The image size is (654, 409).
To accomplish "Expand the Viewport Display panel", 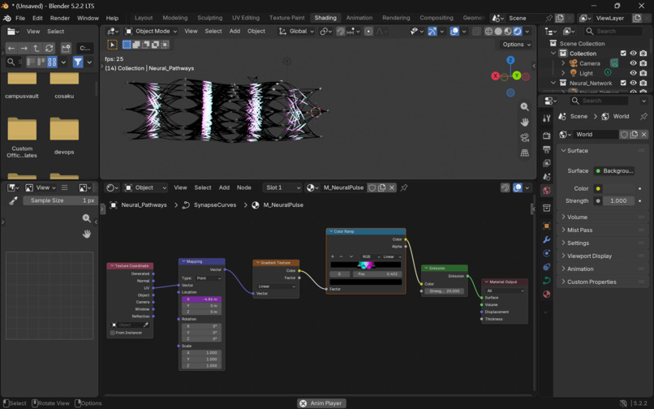I will pos(589,256).
